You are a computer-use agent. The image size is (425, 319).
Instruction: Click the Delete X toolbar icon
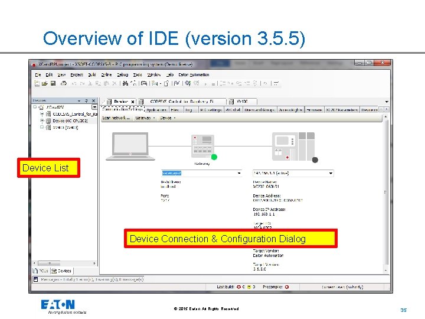pos(115,83)
